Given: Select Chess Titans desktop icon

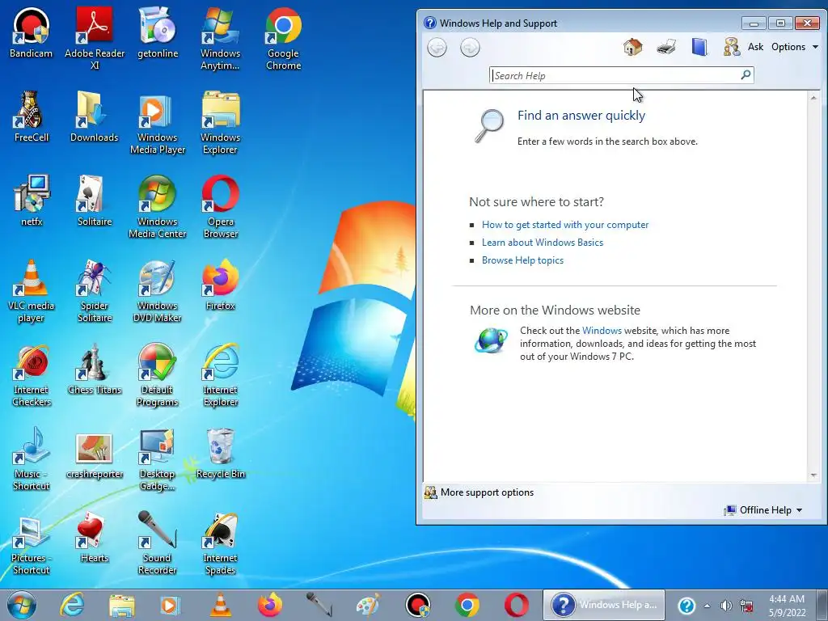Looking at the screenshot, I should point(95,369).
